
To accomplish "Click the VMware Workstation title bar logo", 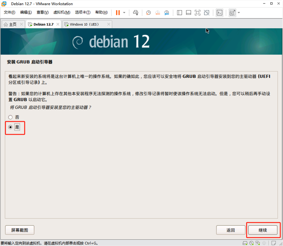I will coord(4,4).
